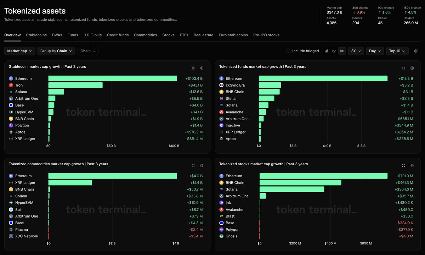
Task: Click Sui logo in commodities chart
Action: click(x=11, y=209)
